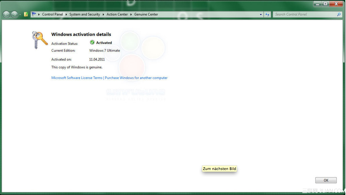Open the address bar history dropdown

click(x=260, y=15)
